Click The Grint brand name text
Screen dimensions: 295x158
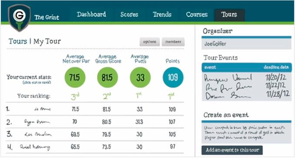(x=47, y=17)
